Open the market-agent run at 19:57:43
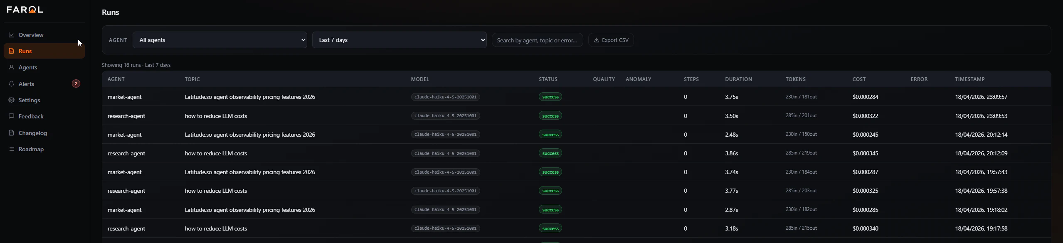This screenshot has height=243, width=1063. pos(576,172)
